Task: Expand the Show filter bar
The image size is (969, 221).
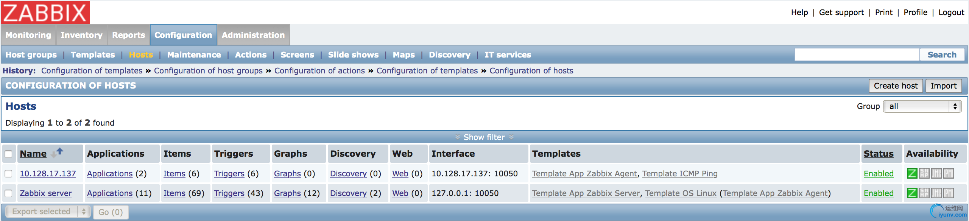Action: coord(484,137)
